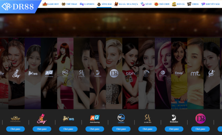Click the Asia Gaming logo in bottom row
Viewport: 222px width, 135px height.
[95, 118]
